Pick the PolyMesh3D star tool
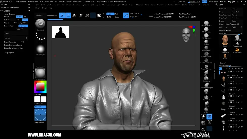Screen dimensions: 247x139 tap(237, 44)
